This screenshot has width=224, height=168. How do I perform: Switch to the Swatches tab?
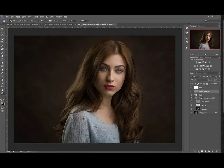tap(208, 57)
